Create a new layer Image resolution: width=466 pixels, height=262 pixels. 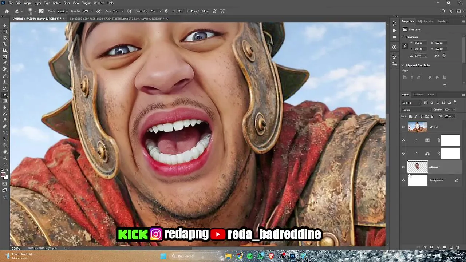coord(451,247)
